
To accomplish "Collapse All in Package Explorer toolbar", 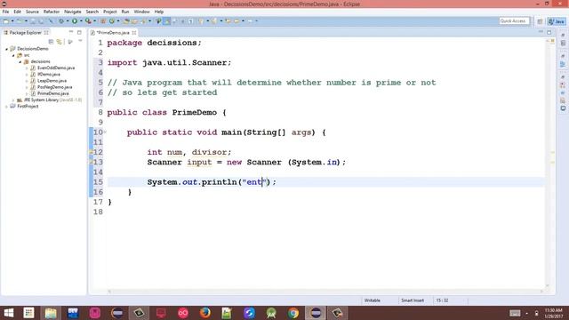I will click(x=51, y=42).
